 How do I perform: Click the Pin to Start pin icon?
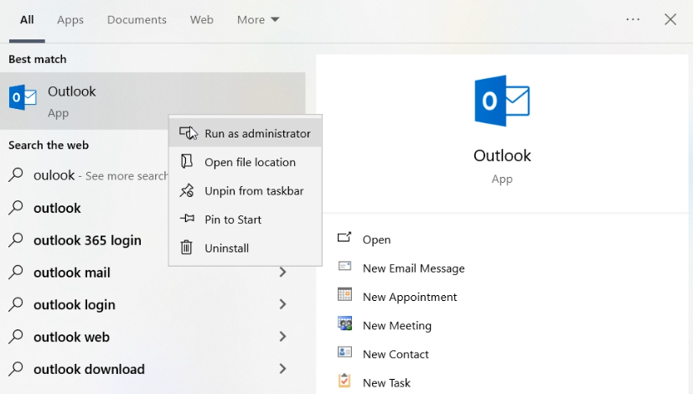(x=187, y=219)
